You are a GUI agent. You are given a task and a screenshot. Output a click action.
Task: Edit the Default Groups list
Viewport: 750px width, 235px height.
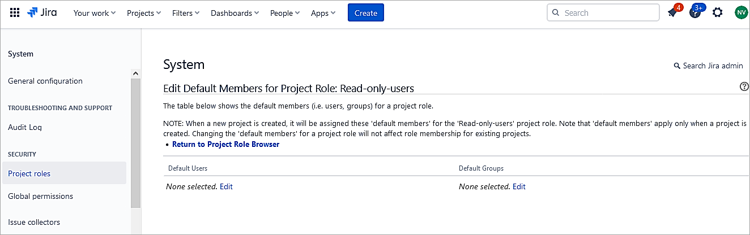(x=519, y=186)
